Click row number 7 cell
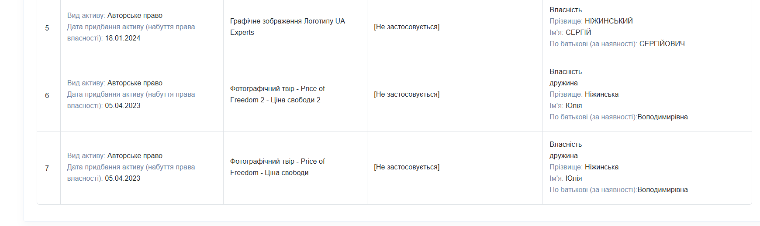Image resolution: width=760 pixels, height=226 pixels. click(47, 168)
